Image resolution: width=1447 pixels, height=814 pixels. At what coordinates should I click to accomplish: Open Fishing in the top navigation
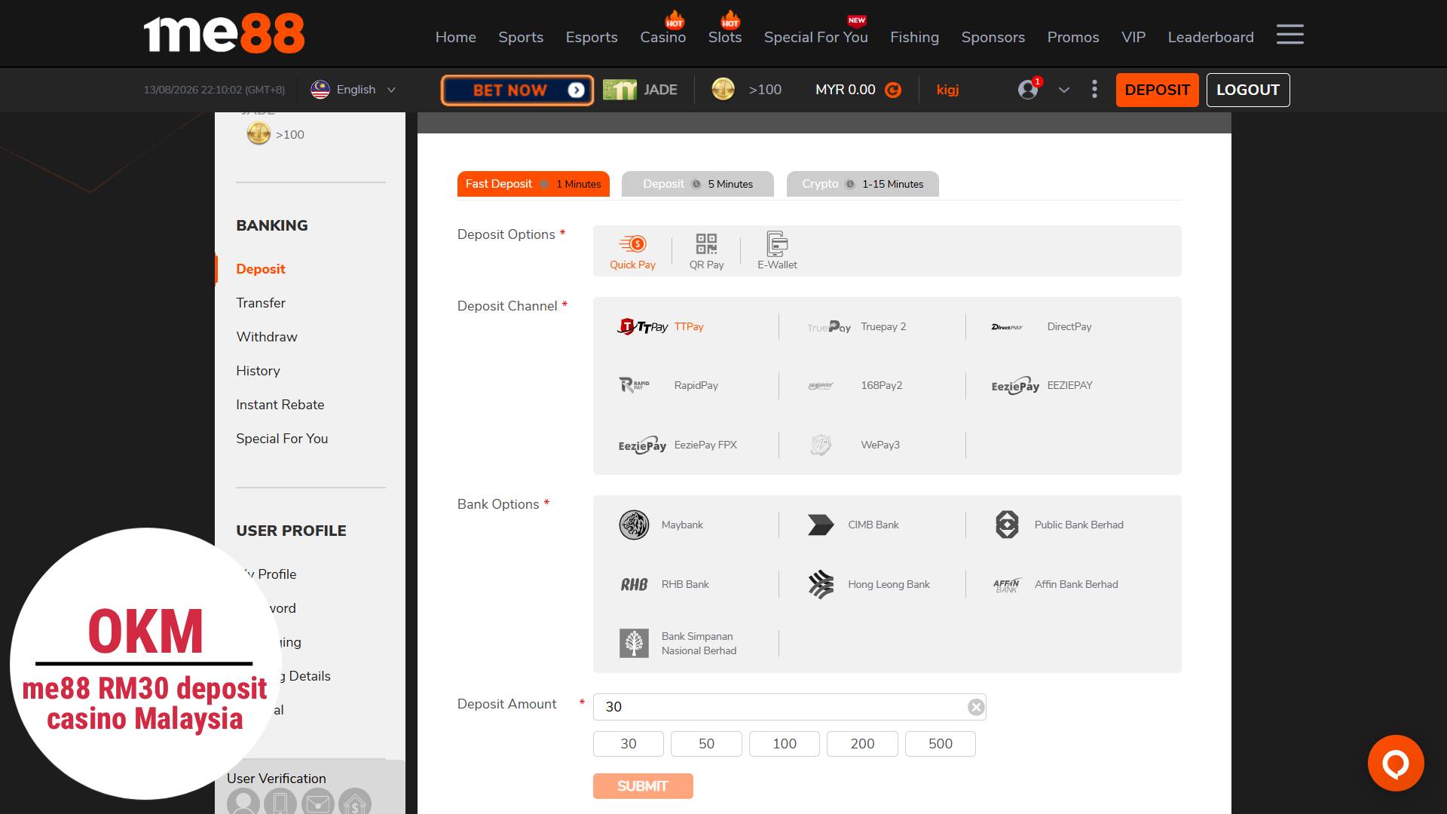click(x=914, y=37)
